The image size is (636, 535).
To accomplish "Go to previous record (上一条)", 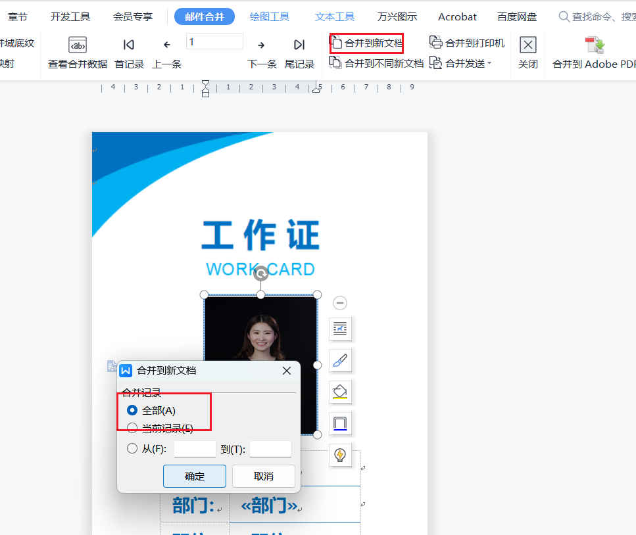I will pos(167,45).
